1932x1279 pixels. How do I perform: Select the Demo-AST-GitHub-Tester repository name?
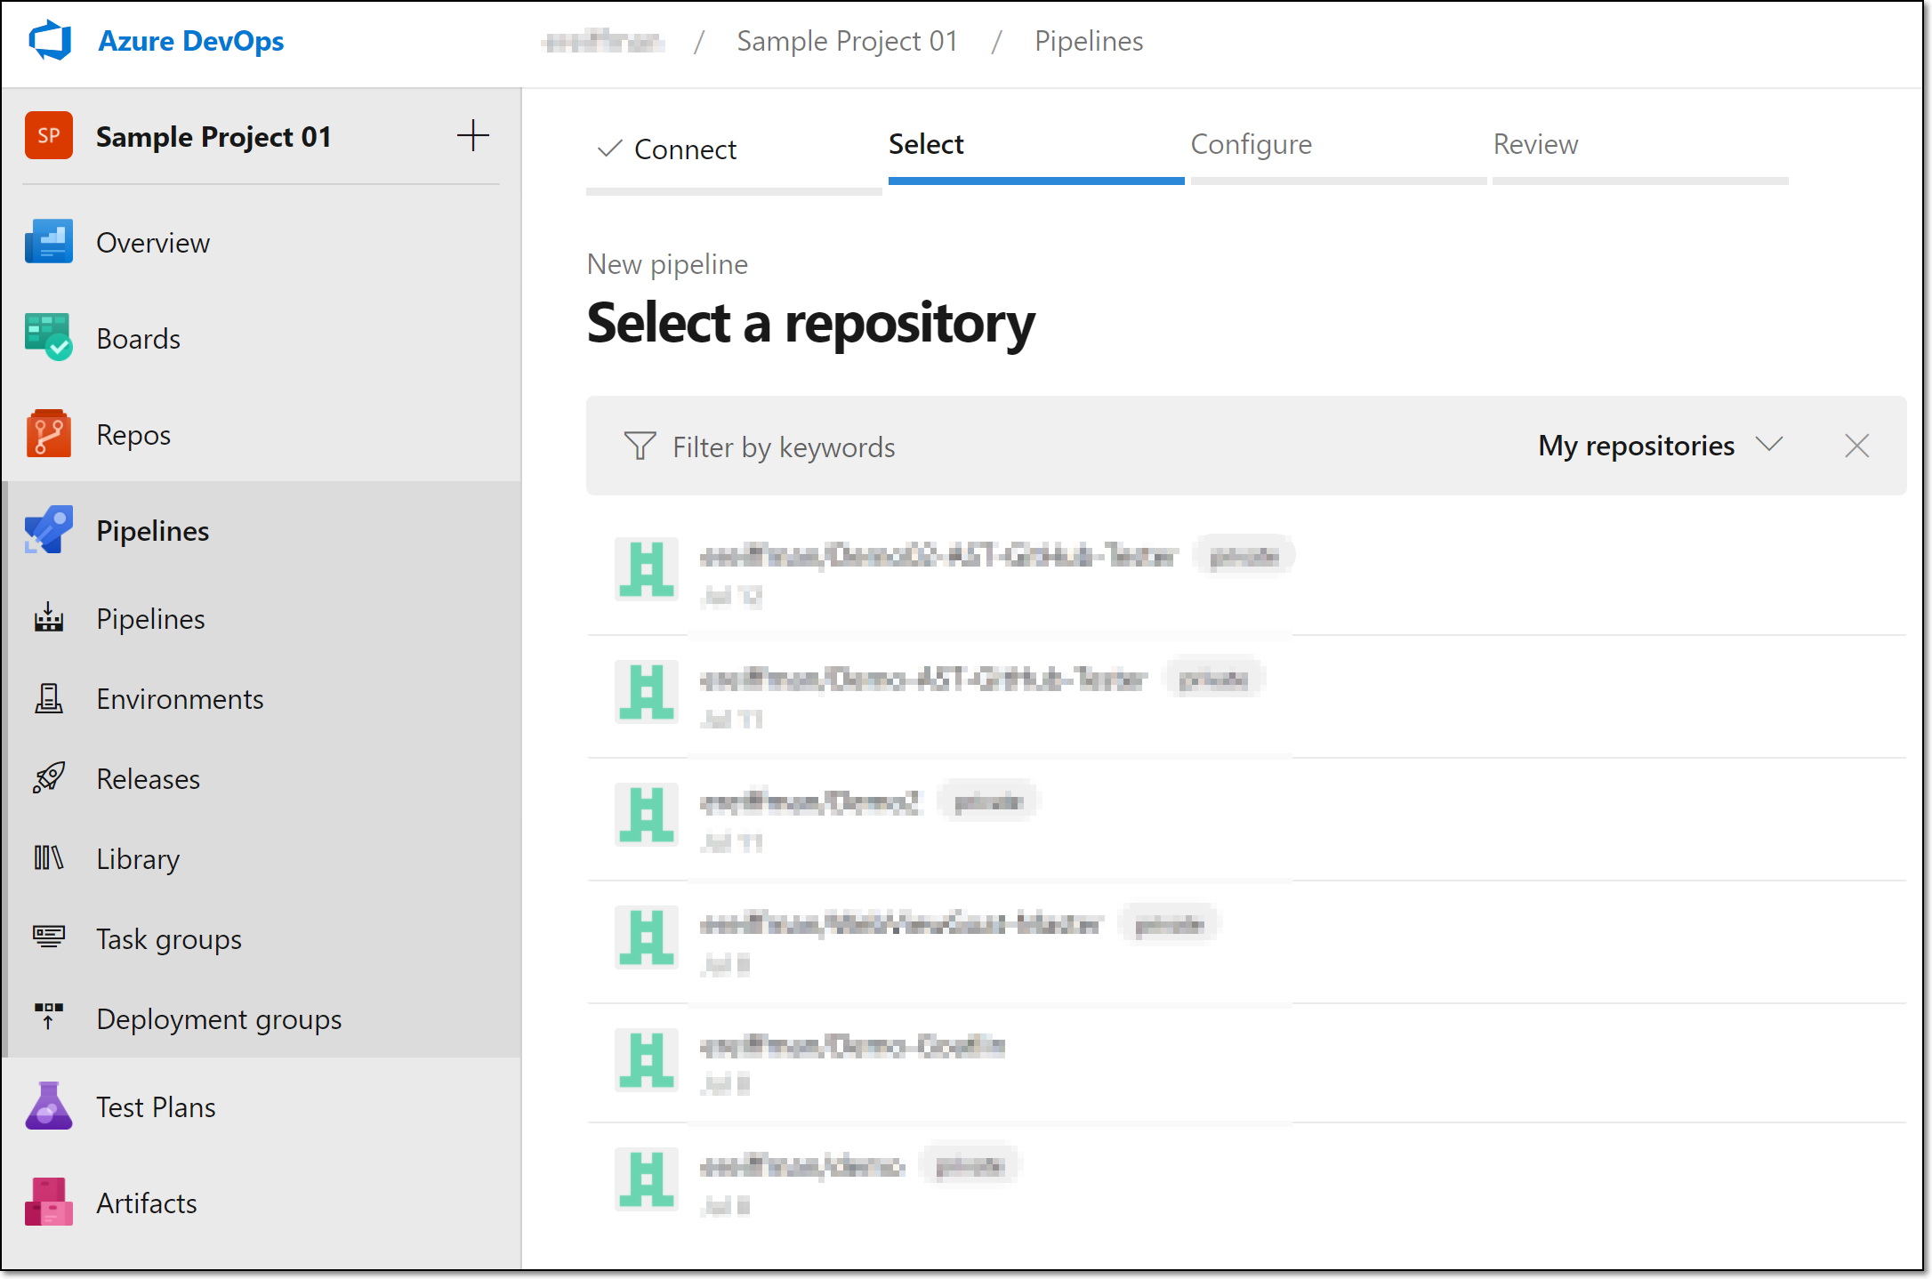click(x=924, y=679)
